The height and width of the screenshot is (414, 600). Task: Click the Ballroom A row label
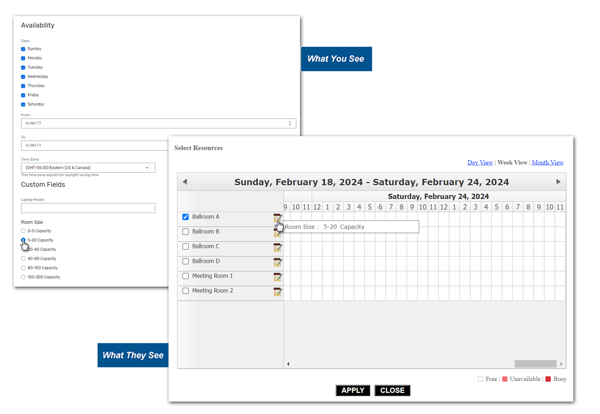point(206,217)
